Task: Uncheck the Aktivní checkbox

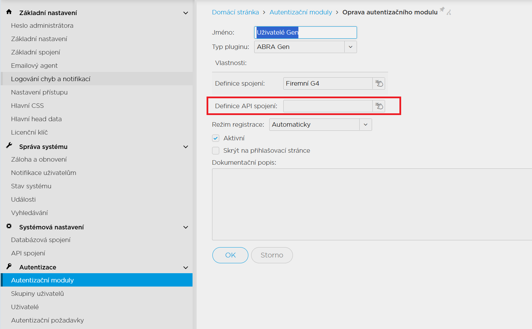Action: tap(216, 138)
